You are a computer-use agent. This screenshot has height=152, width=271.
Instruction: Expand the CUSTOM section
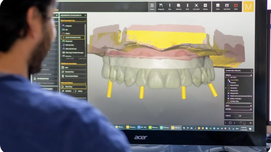[x=251, y=109]
